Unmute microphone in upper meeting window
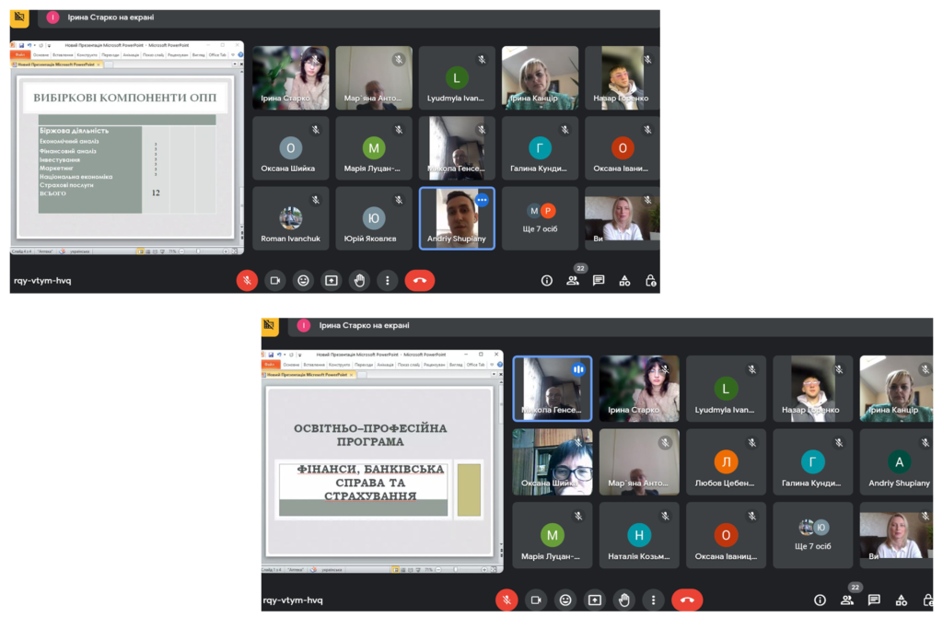The width and height of the screenshot is (943, 629). click(x=247, y=280)
